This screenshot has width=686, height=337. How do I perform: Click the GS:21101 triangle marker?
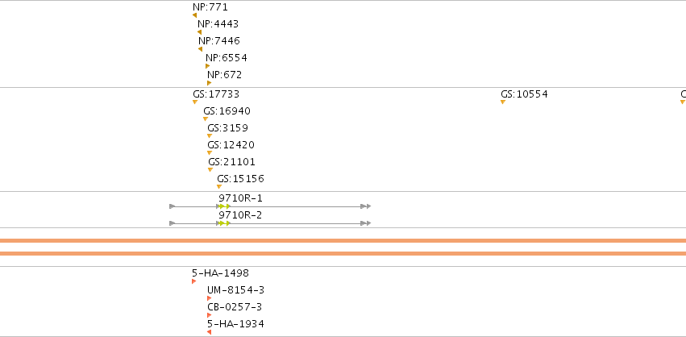click(x=210, y=170)
